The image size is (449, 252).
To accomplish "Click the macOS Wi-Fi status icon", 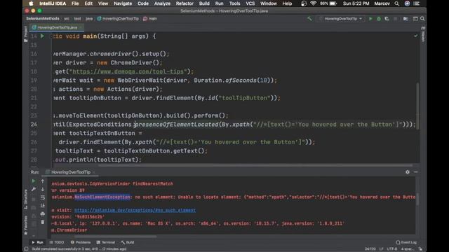I will (x=314, y=3).
